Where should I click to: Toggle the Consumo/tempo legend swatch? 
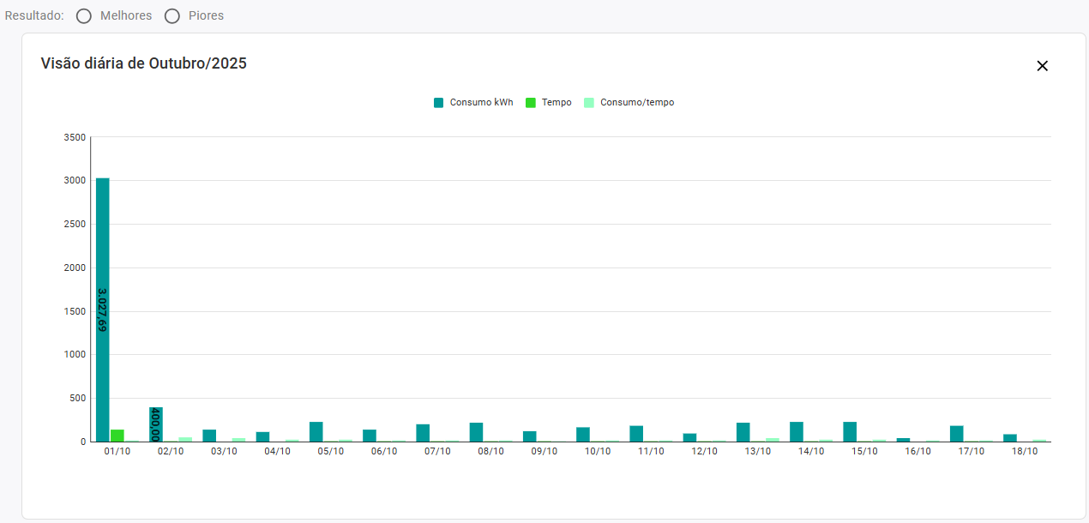[589, 103]
